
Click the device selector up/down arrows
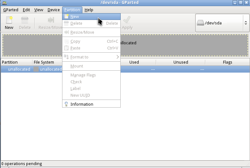(246, 23)
